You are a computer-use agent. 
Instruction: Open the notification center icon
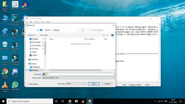[180, 101]
